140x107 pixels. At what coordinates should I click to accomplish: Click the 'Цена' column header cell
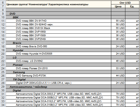coord(118,6)
